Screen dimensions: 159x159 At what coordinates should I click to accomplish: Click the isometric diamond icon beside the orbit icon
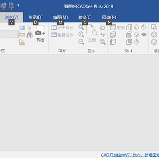click(136, 34)
